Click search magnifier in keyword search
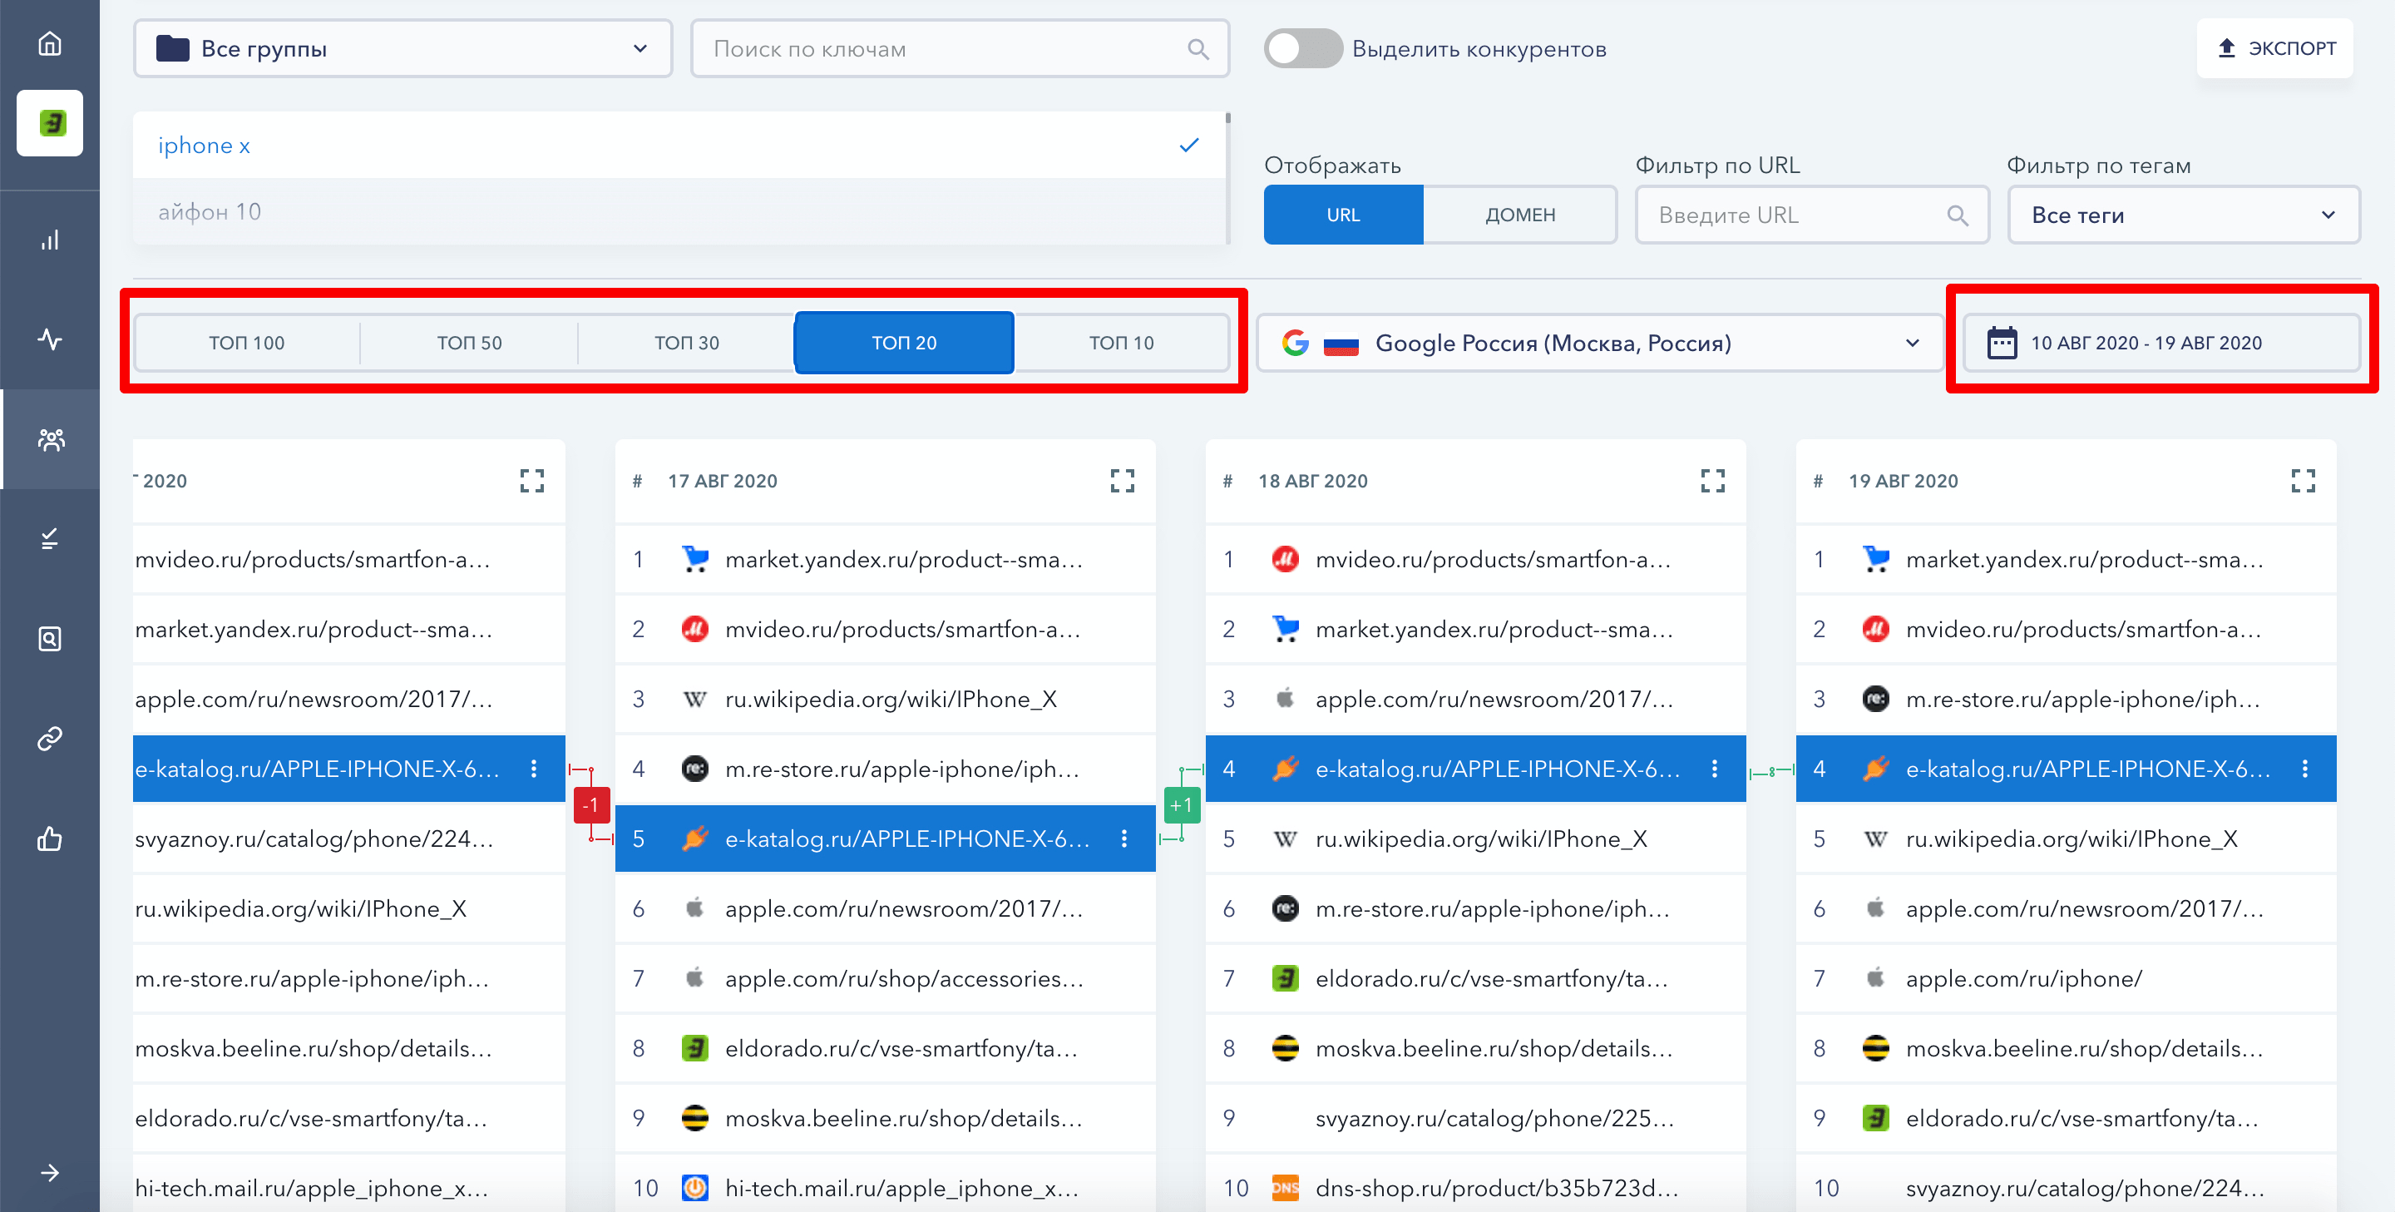 click(1197, 49)
